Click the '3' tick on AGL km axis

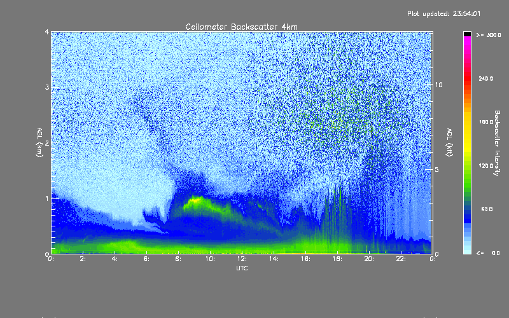click(47, 87)
